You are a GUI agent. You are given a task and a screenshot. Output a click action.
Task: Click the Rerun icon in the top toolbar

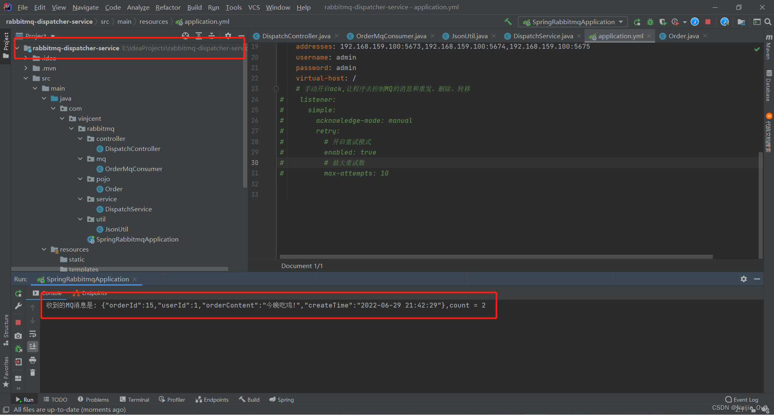click(637, 22)
